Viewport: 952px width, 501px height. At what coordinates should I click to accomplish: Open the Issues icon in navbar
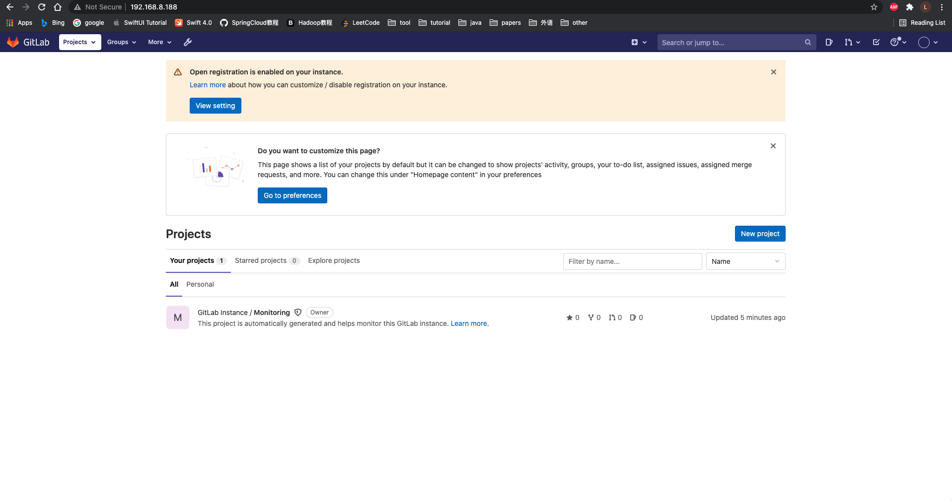coord(829,42)
